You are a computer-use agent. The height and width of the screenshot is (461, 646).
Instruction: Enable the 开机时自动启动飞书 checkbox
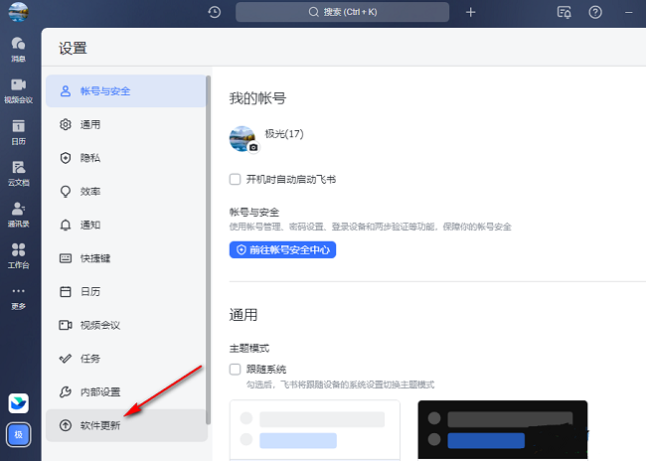tap(236, 179)
